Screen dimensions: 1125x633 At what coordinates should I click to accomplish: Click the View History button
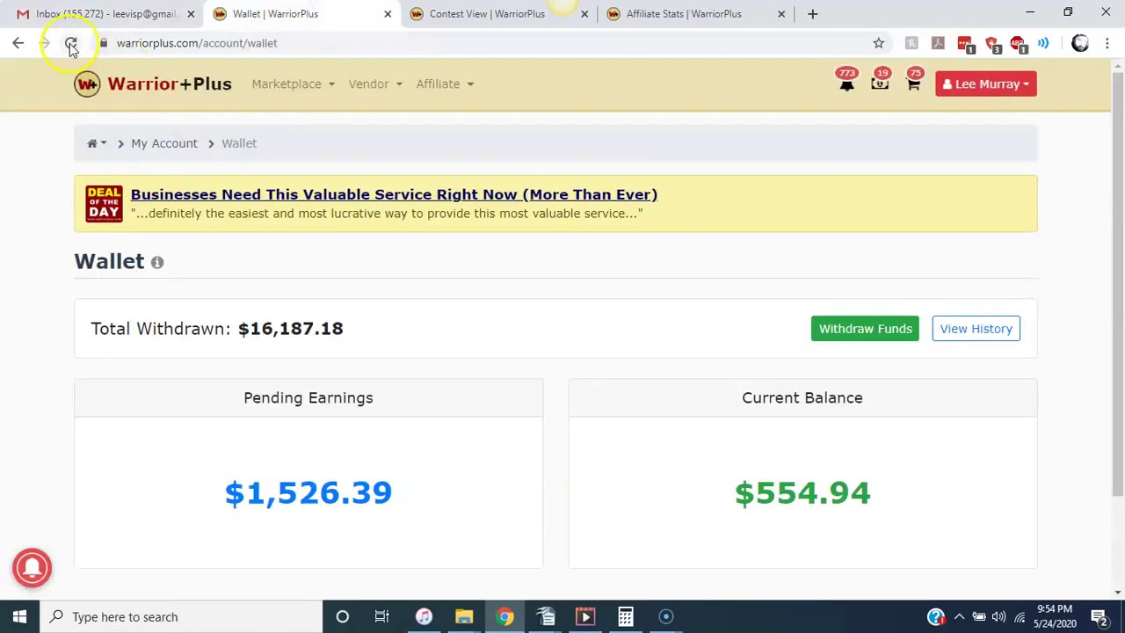point(976,329)
